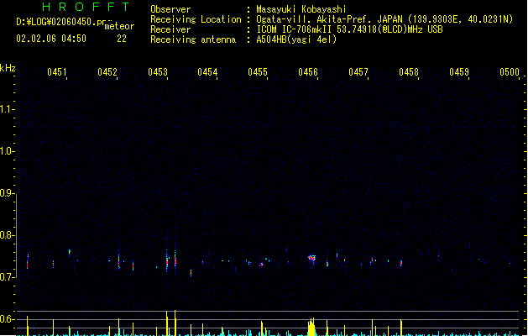Click the green 'meteor' label
This screenshot has height=336, width=528.
(119, 26)
